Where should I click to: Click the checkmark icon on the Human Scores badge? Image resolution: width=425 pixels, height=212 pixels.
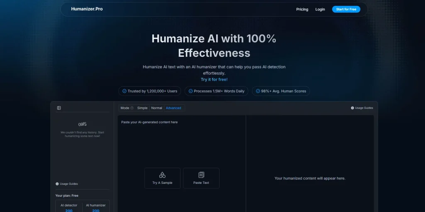click(x=258, y=91)
